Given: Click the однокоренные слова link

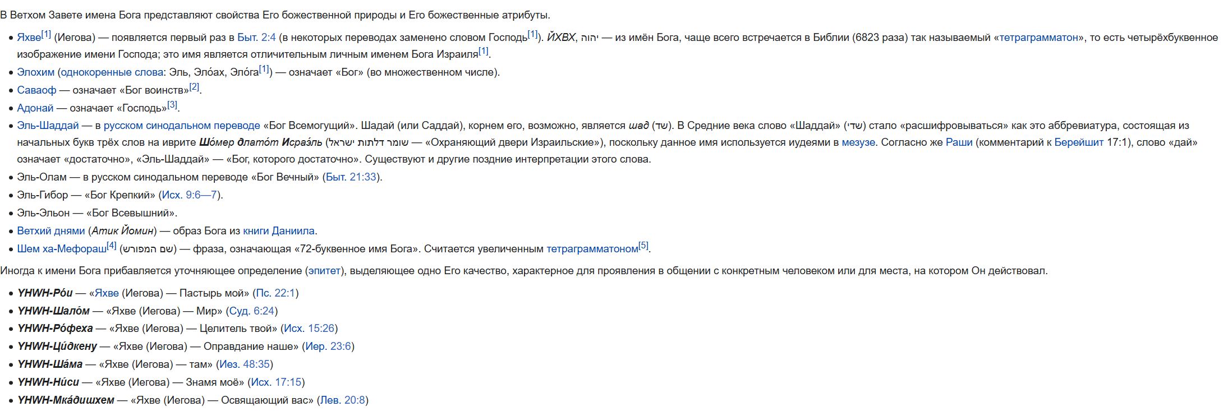Looking at the screenshot, I should click(112, 72).
